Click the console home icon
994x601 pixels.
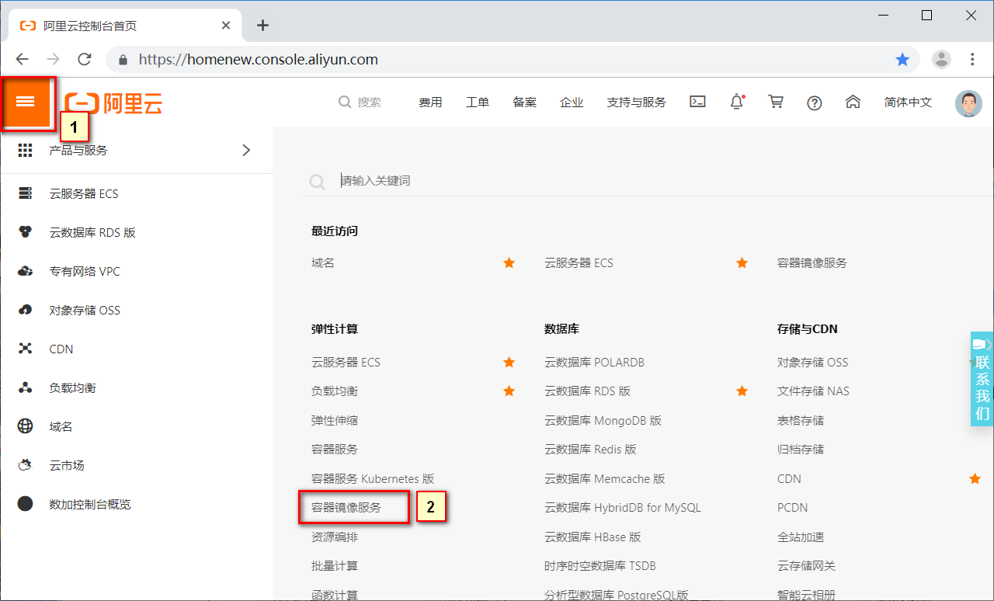pyautogui.click(x=853, y=102)
